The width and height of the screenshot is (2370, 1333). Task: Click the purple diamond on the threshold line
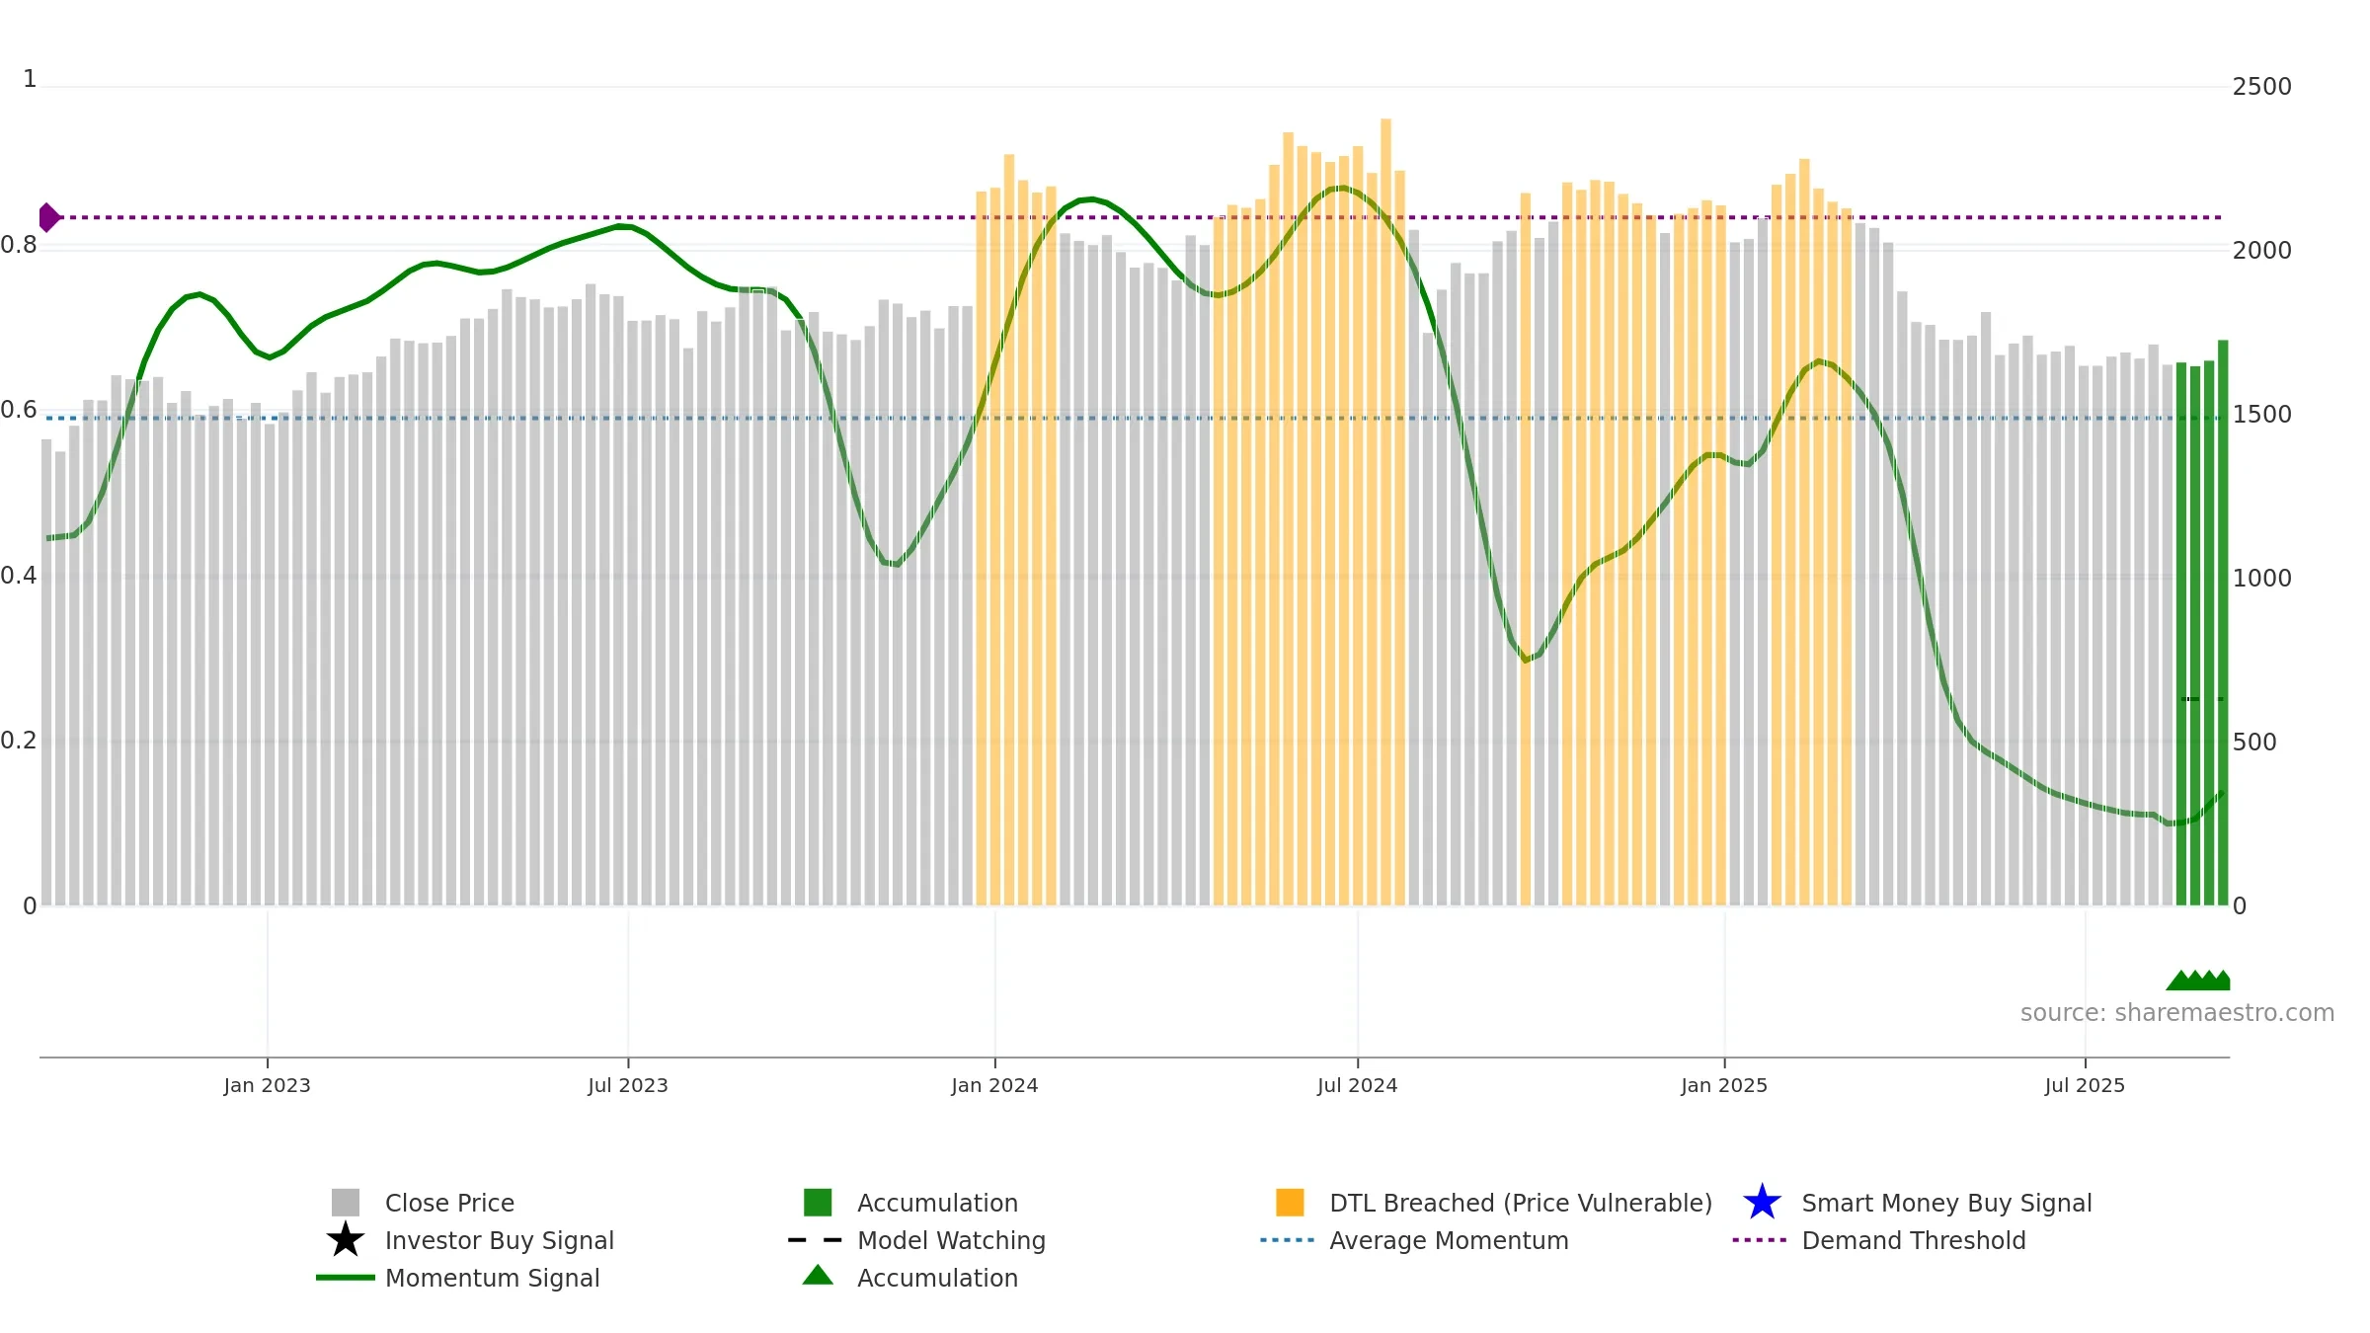tap(48, 217)
